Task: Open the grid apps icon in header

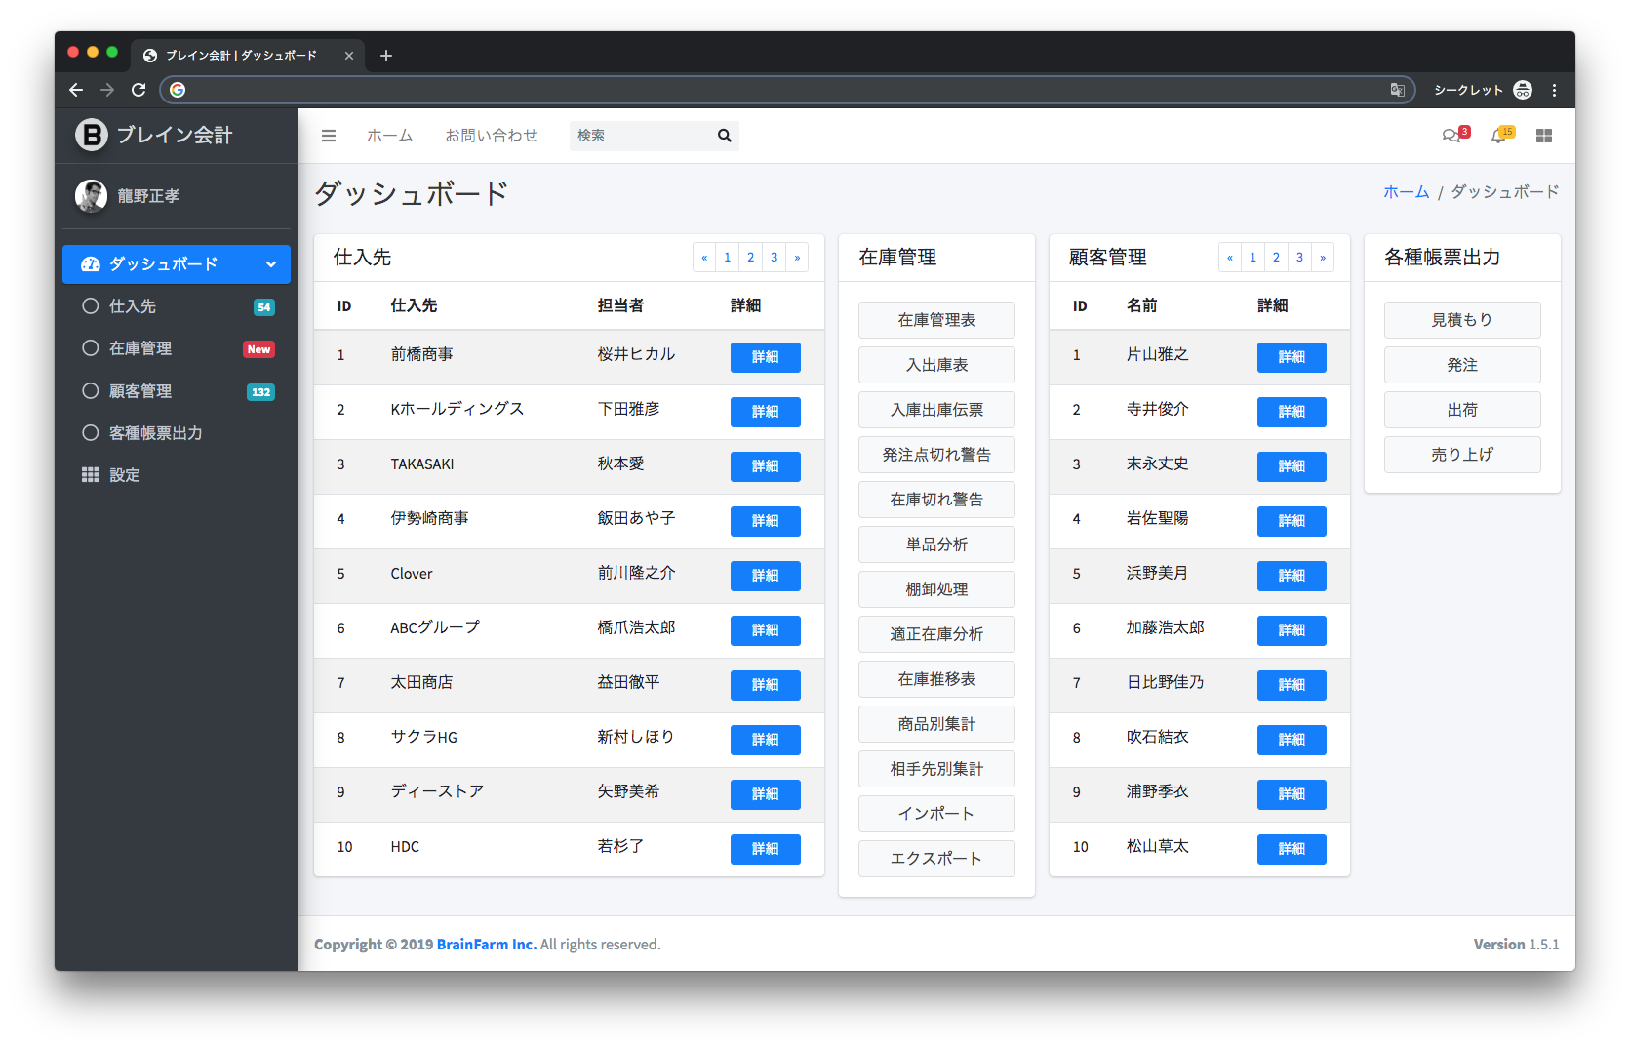Action: coord(1544,136)
